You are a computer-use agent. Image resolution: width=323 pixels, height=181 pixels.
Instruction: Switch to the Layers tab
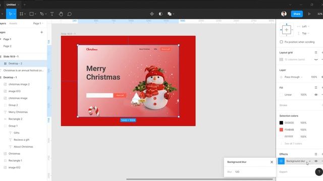coord(3,24)
